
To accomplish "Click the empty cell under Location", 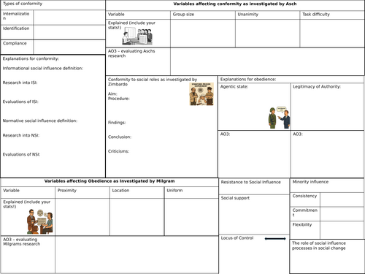I will click(137, 217).
